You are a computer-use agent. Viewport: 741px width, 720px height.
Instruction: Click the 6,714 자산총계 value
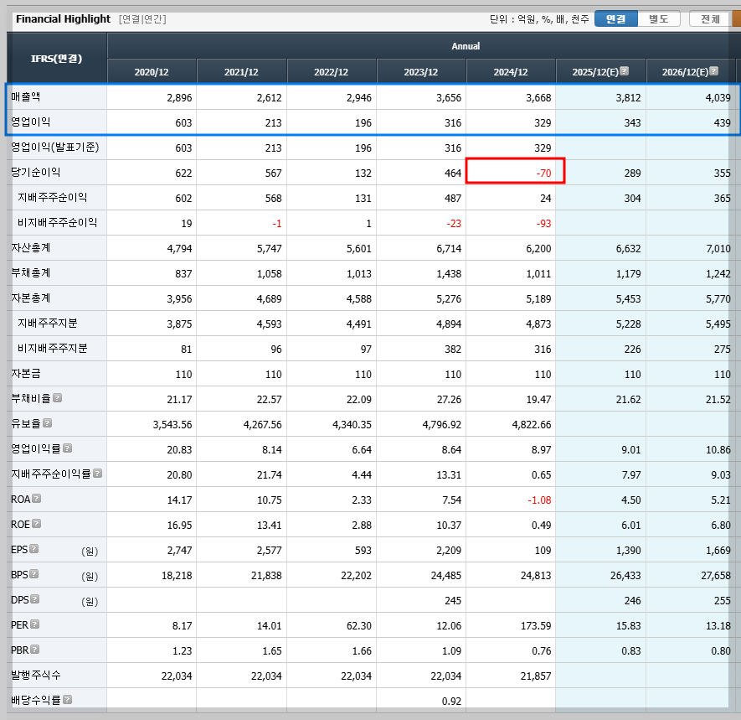pyautogui.click(x=449, y=249)
